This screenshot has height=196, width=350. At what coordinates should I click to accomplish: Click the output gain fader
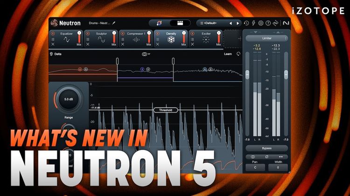pos(286,74)
